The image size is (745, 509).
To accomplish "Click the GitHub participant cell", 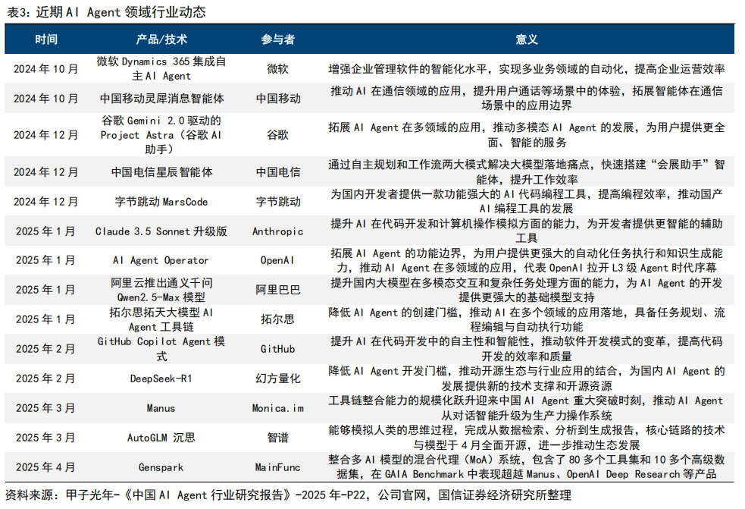I will [278, 349].
